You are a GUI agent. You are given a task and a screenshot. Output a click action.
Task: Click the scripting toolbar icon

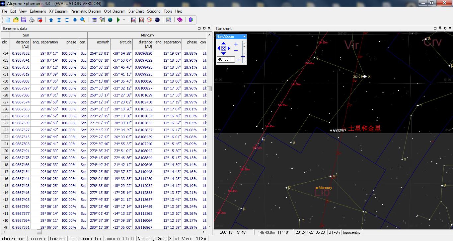[x=169, y=20]
